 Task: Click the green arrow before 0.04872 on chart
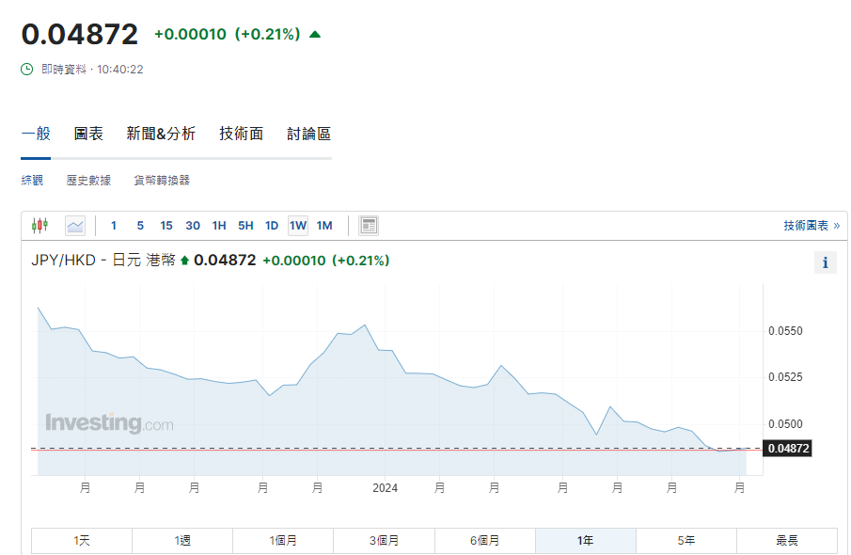tap(185, 262)
